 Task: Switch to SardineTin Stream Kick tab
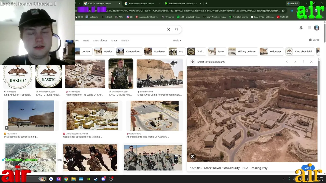point(183,4)
